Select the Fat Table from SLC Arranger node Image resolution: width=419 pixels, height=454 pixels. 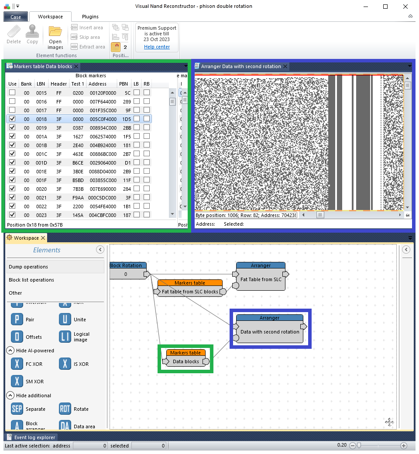pos(261,276)
